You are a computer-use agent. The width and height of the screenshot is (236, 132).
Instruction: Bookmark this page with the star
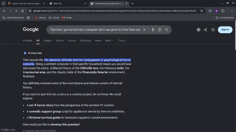(x=201, y=11)
